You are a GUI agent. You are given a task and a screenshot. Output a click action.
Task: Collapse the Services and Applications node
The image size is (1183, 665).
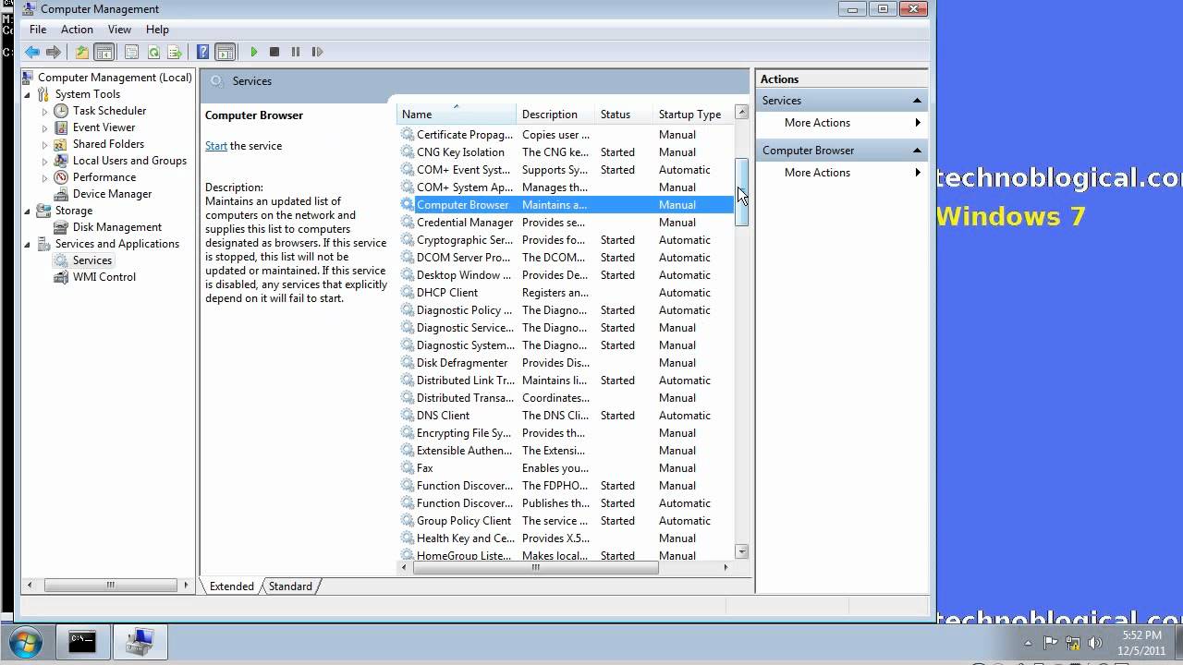pyautogui.click(x=27, y=244)
